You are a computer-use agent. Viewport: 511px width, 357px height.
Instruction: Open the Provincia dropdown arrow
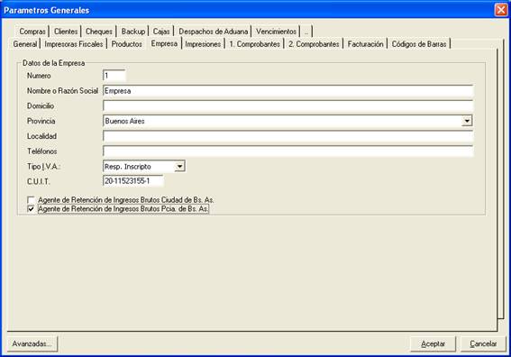[x=467, y=121]
